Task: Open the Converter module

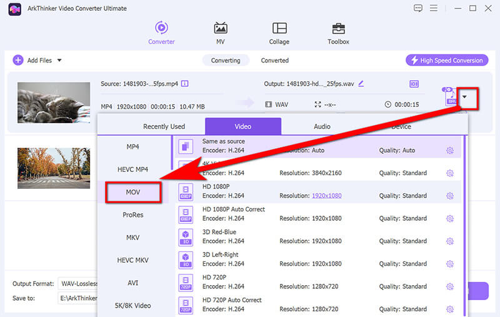Action: (161, 33)
